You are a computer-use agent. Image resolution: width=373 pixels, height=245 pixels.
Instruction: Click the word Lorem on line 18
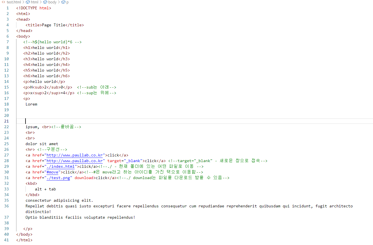pos(31,104)
